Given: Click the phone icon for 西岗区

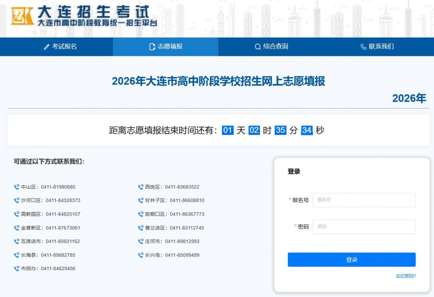Looking at the screenshot, I should 141,187.
